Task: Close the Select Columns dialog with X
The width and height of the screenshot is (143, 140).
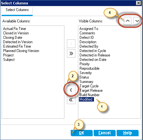Action: pos(138,3)
